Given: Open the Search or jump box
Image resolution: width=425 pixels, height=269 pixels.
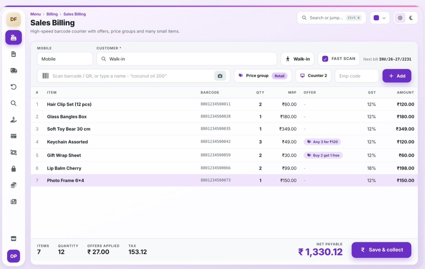Looking at the screenshot, I should tap(331, 18).
